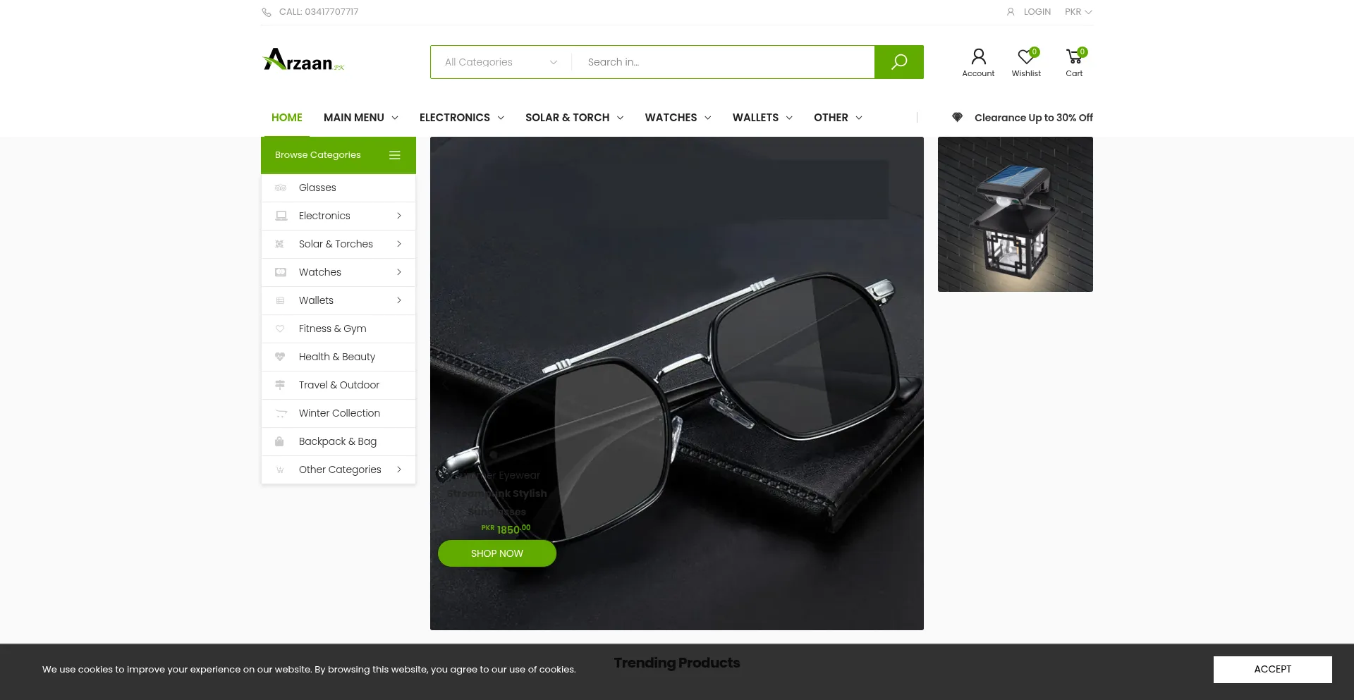
Task: Expand Other Categories in the sidebar
Action: tap(399, 469)
